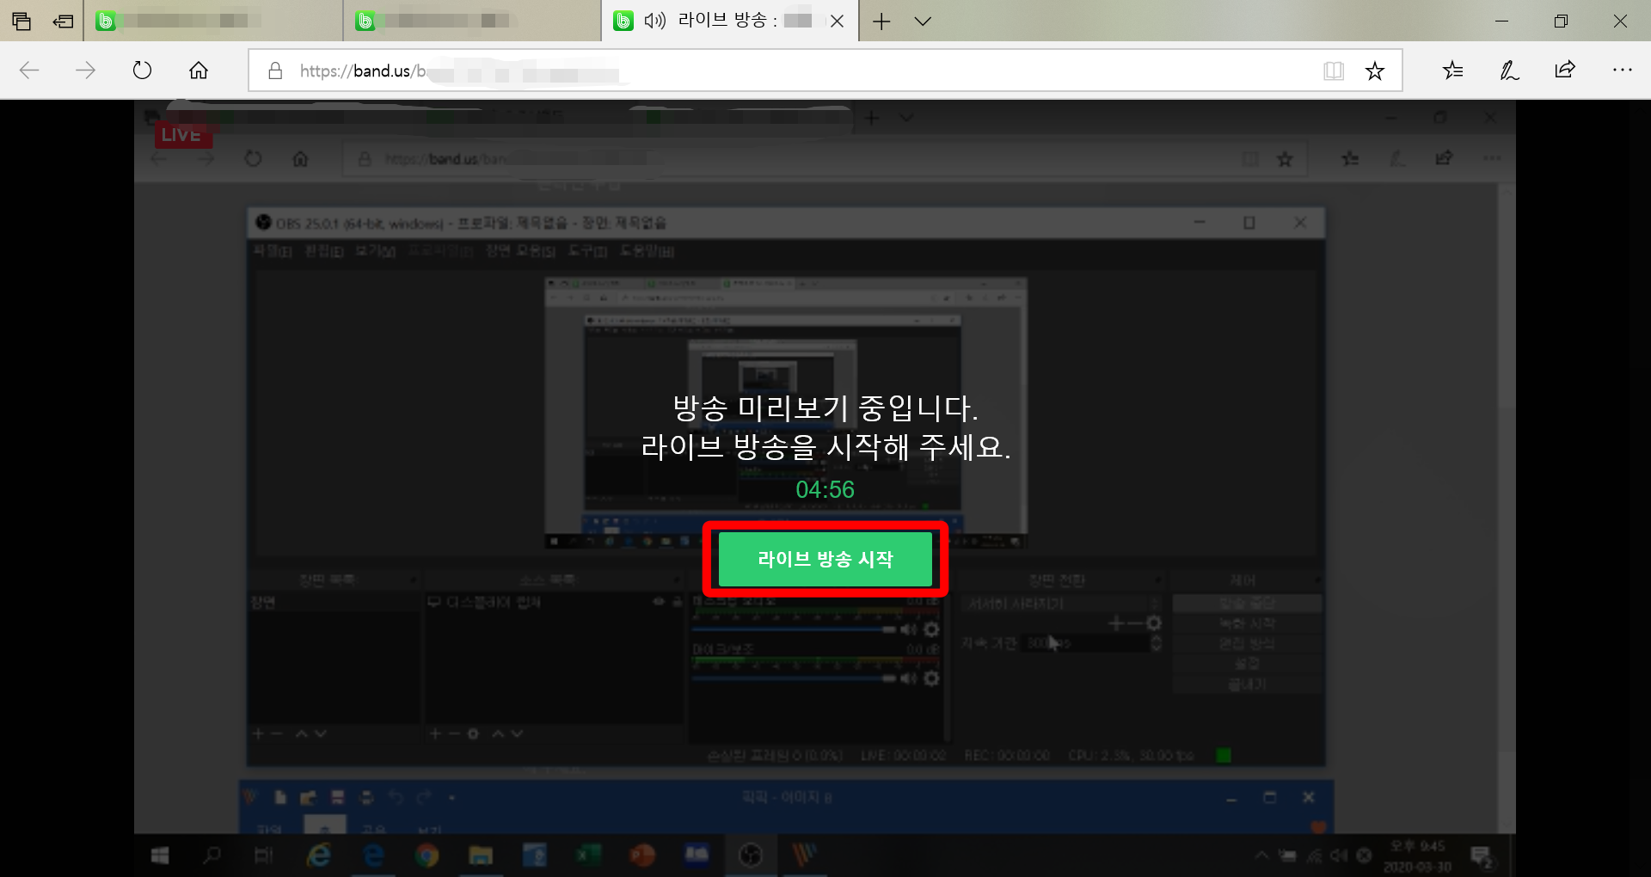Go to the home page
This screenshot has height=877, width=1651.
tap(199, 71)
